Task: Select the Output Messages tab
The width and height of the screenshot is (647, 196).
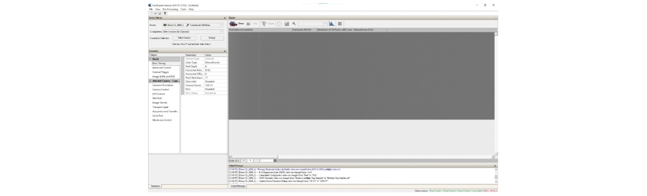Action: (x=238, y=186)
